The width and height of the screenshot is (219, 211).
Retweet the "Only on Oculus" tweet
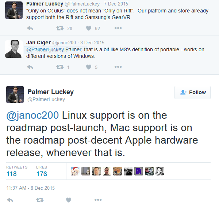coord(59,28)
